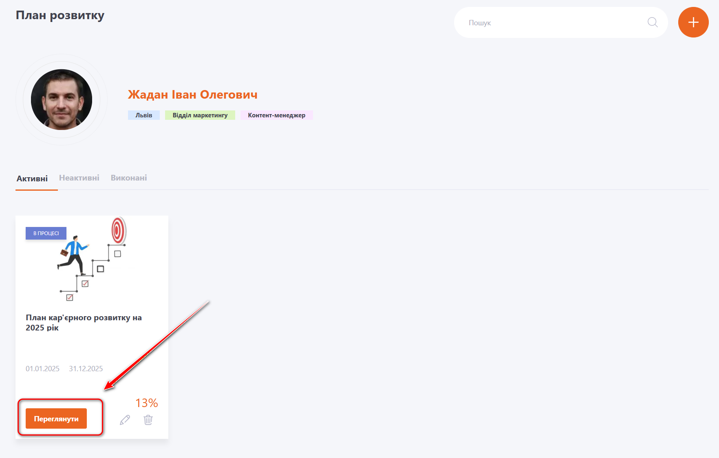This screenshot has width=719, height=458.
Task: Click the user profile photo
Action: point(62,100)
